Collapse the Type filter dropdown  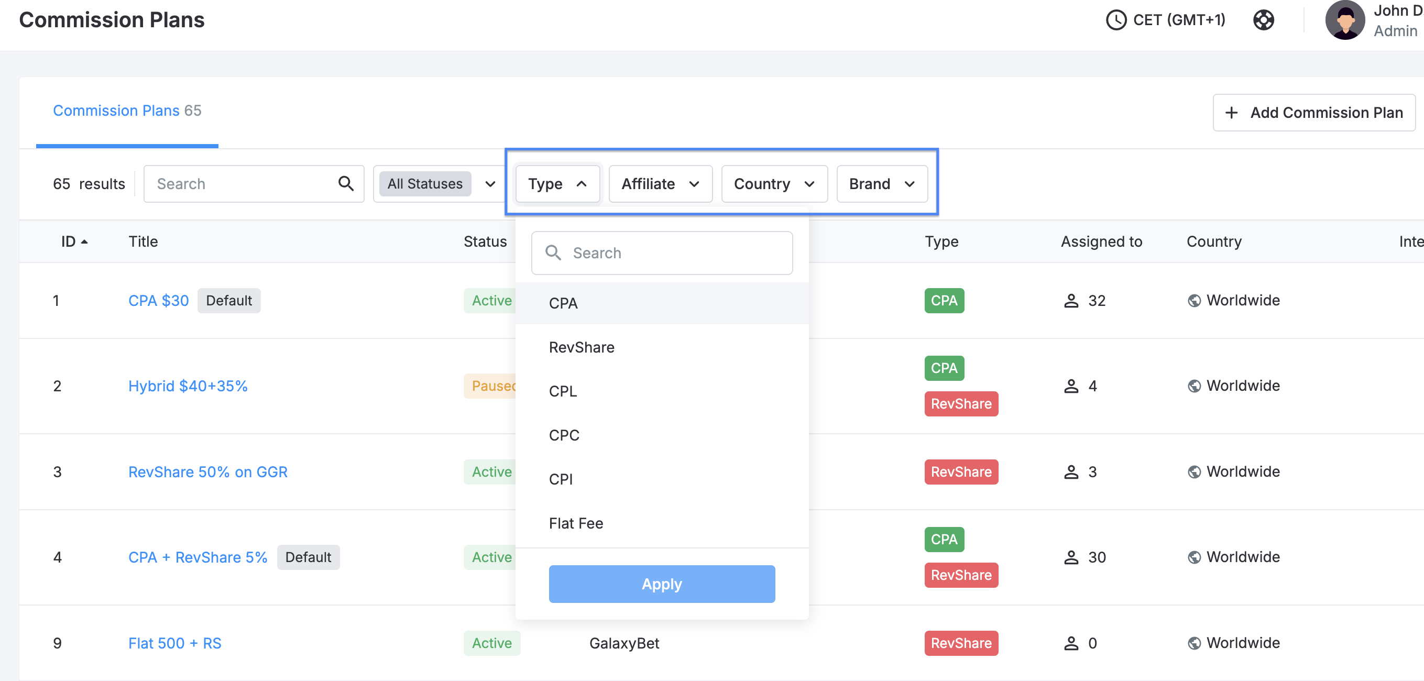pyautogui.click(x=557, y=183)
